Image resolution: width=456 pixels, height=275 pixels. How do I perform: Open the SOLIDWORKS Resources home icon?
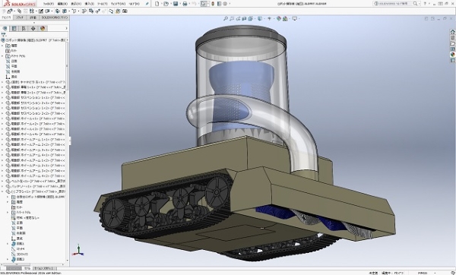tap(452, 32)
